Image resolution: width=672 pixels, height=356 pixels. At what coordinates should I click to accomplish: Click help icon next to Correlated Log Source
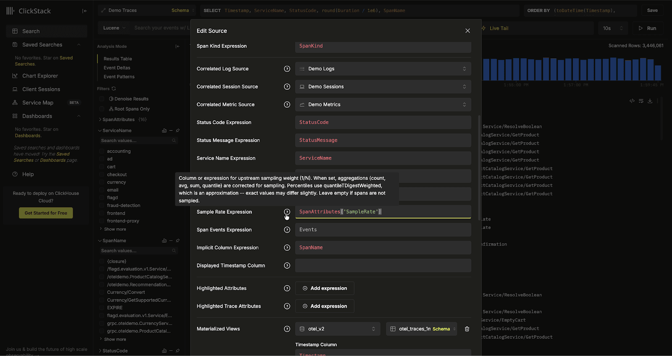pyautogui.click(x=287, y=69)
